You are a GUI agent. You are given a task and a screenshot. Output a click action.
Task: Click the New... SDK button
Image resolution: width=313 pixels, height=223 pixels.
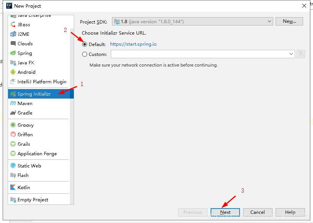point(289,21)
